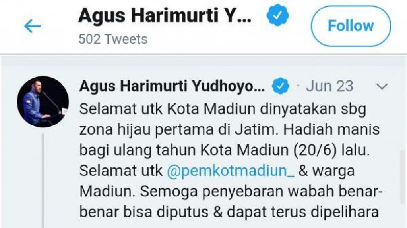Click the verified badge in the header

[x=277, y=15]
